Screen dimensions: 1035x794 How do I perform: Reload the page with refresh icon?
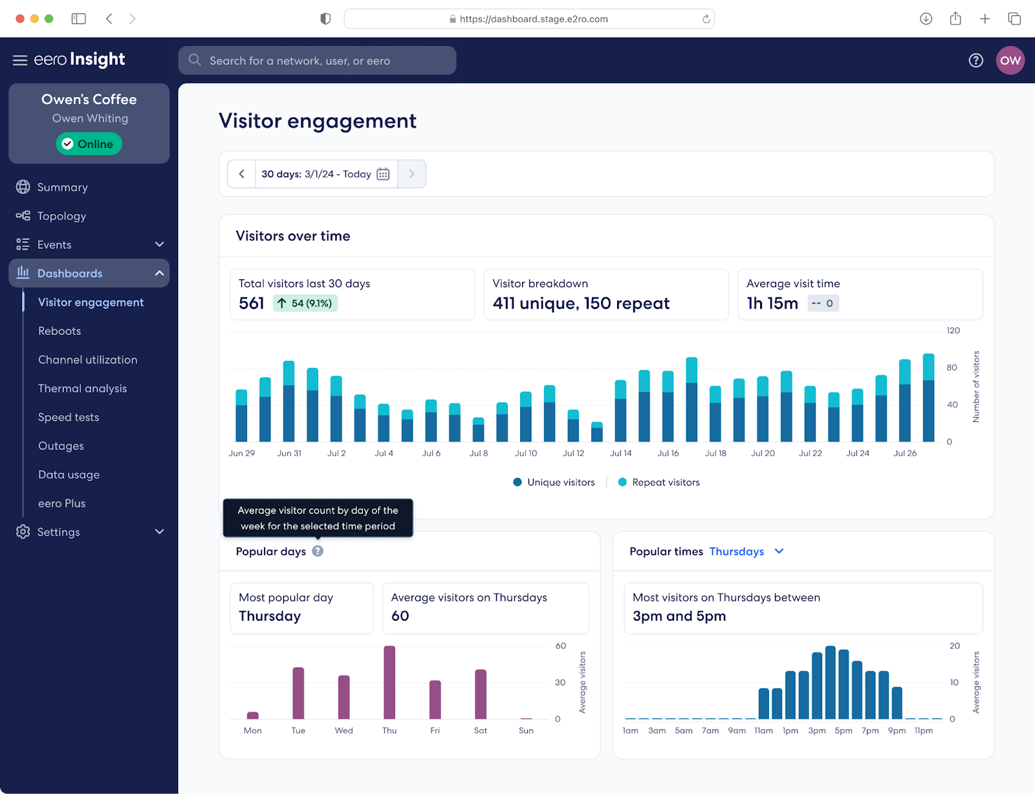706,19
